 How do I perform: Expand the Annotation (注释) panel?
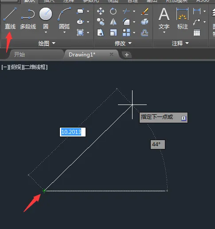click(x=180, y=43)
